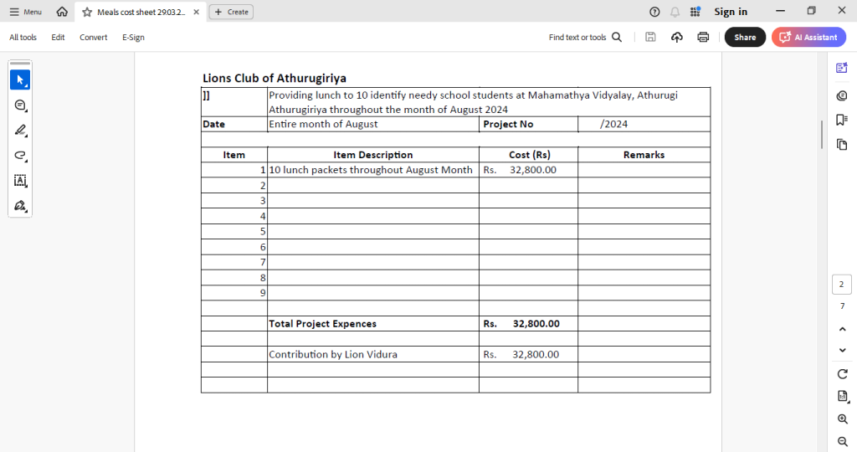Select the Draw freehand lasso tool
This screenshot has width=857, height=452.
pos(20,155)
